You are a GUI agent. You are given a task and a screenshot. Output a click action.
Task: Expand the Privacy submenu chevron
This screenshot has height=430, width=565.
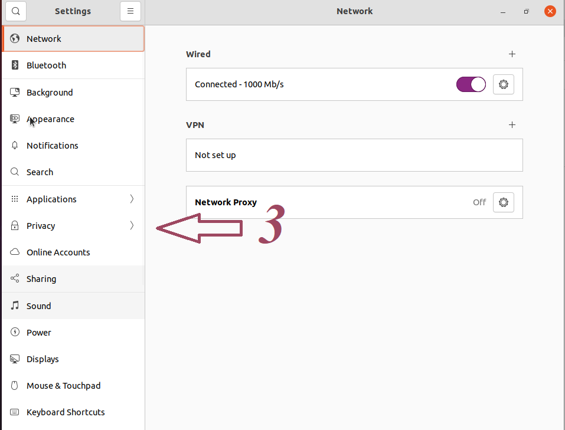(x=132, y=226)
